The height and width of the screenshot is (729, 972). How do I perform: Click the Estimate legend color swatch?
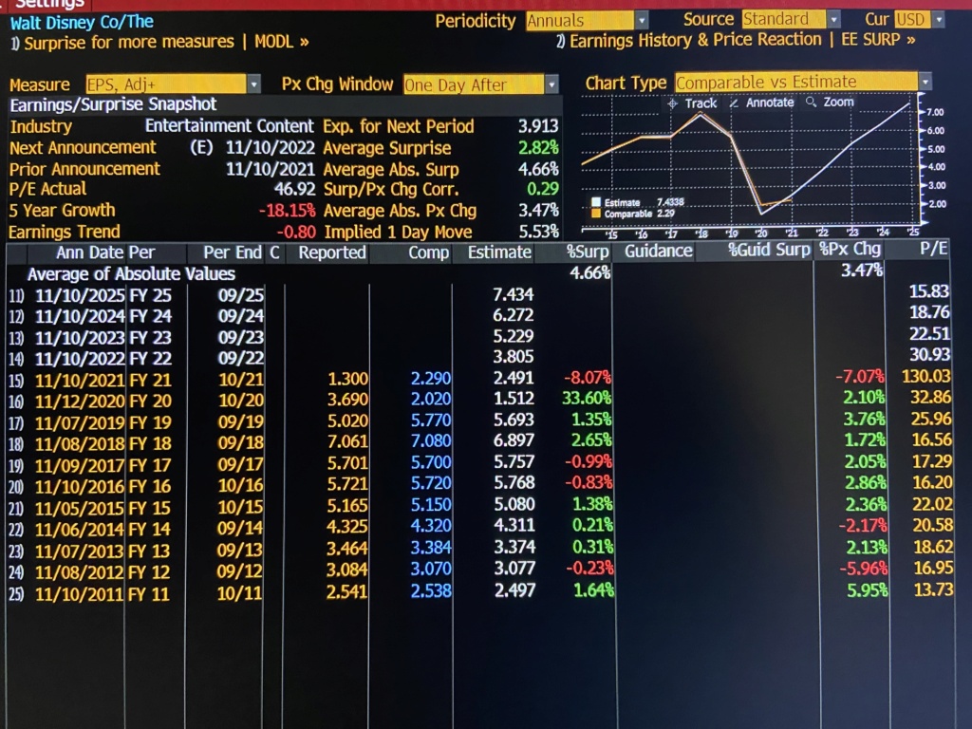596,202
